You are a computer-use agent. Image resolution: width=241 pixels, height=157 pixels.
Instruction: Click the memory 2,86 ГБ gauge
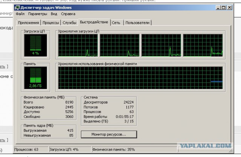(35, 78)
